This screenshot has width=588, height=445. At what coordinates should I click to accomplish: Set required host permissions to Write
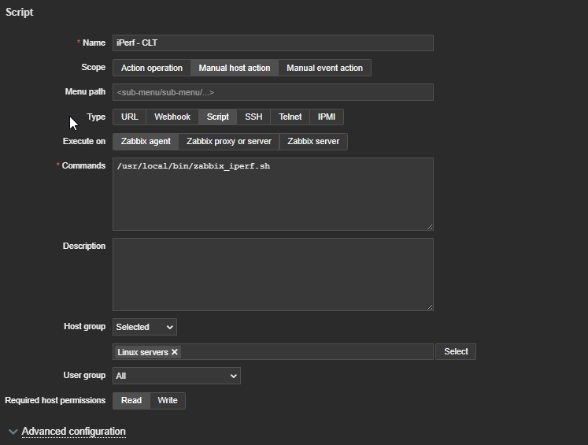click(x=168, y=400)
